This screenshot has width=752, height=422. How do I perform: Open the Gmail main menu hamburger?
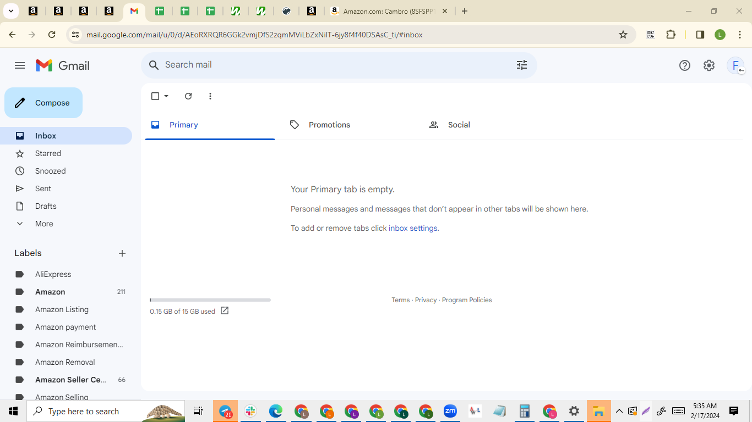coord(20,65)
